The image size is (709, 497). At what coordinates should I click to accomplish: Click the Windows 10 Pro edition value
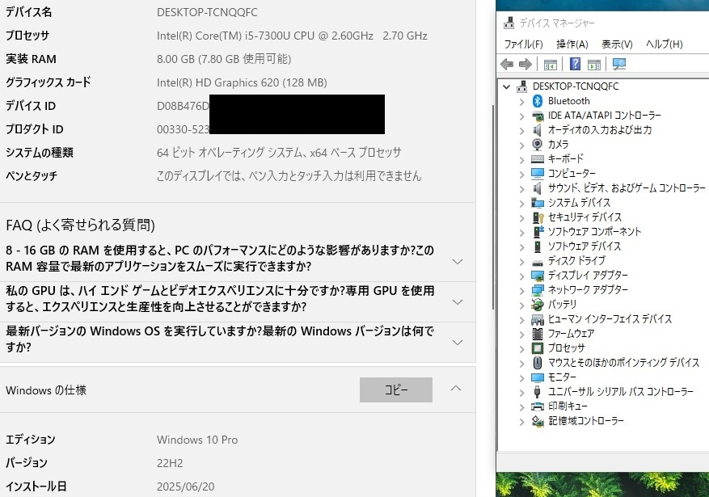pos(197,440)
